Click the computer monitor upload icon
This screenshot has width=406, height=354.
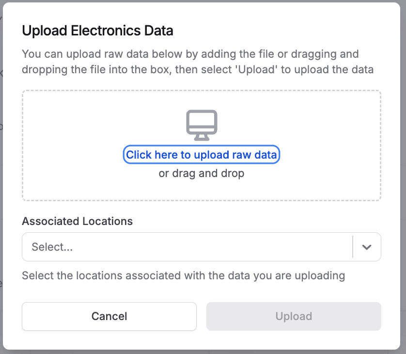click(x=202, y=125)
